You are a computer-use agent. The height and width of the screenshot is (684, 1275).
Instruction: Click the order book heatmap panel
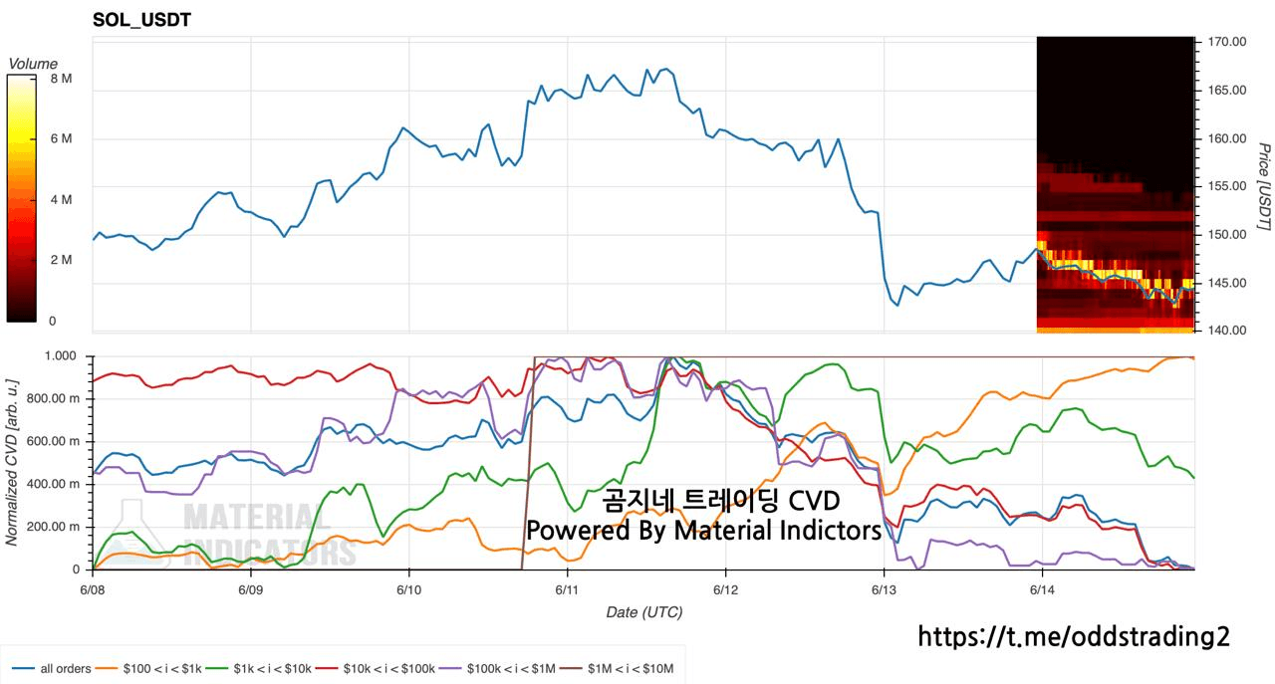1115,184
